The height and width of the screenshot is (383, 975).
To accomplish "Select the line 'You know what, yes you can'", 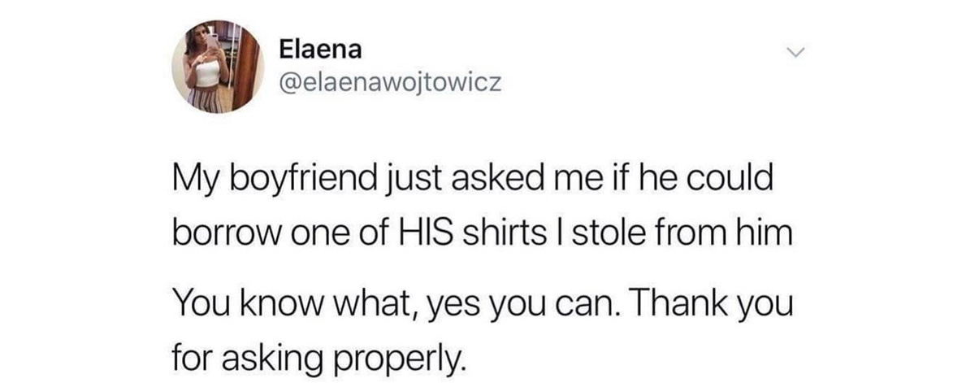I will tap(481, 305).
